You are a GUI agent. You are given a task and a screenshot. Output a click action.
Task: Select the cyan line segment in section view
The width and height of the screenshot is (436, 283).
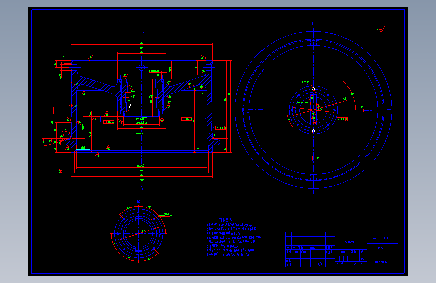coord(83,150)
